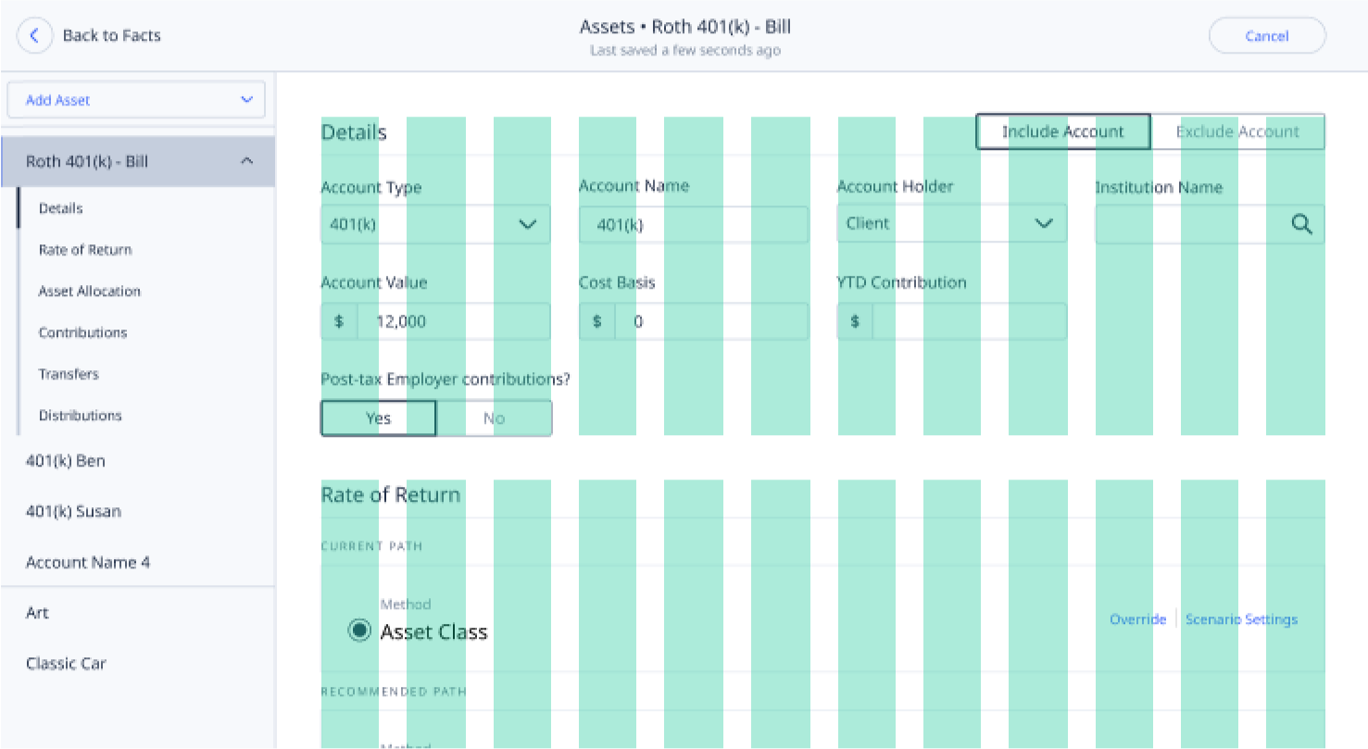Select Yes for post-tax employer contributions

pos(378,418)
